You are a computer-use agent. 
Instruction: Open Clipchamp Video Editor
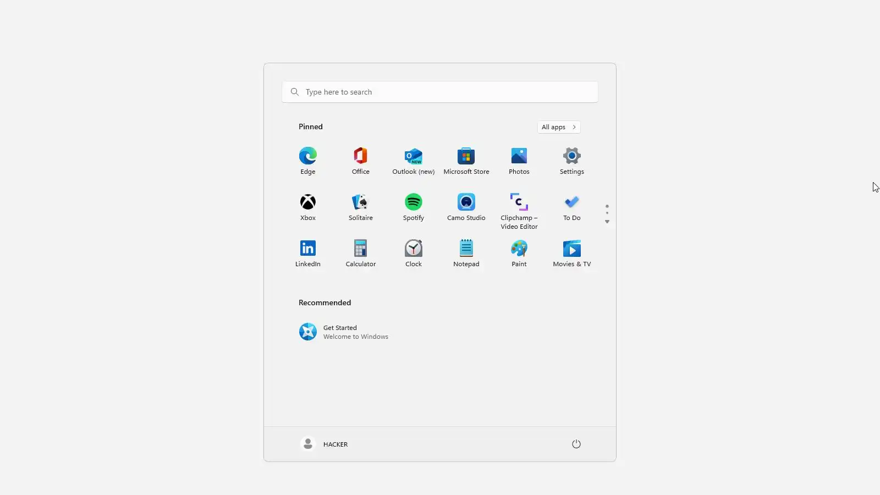pyautogui.click(x=519, y=211)
